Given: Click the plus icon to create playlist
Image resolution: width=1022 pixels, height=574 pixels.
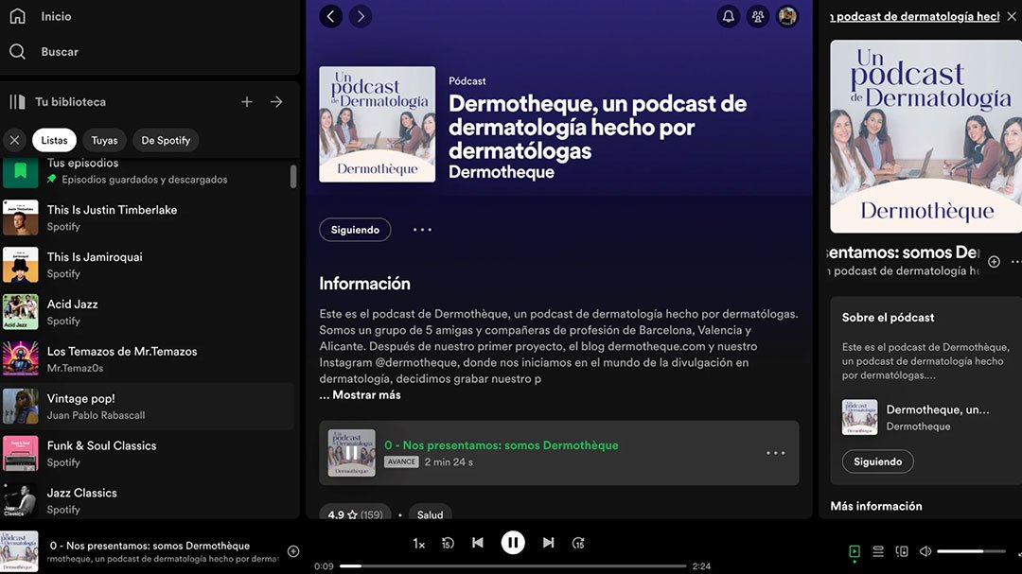Looking at the screenshot, I should point(247,102).
